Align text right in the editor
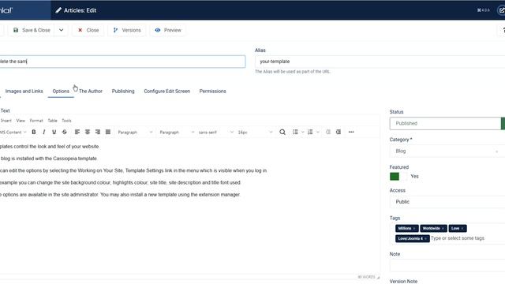Image resolution: width=505 pixels, height=284 pixels. click(x=98, y=132)
